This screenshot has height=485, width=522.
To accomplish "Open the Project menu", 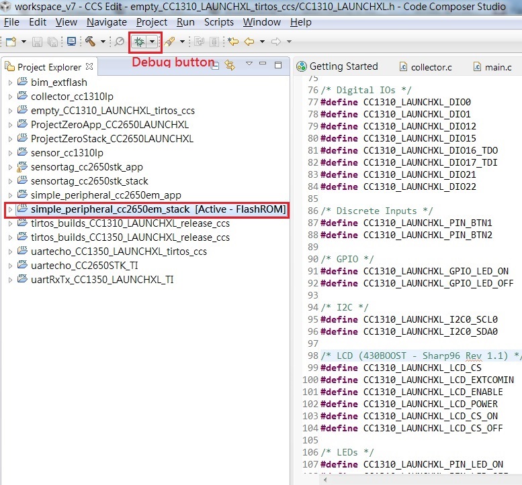I will [152, 22].
